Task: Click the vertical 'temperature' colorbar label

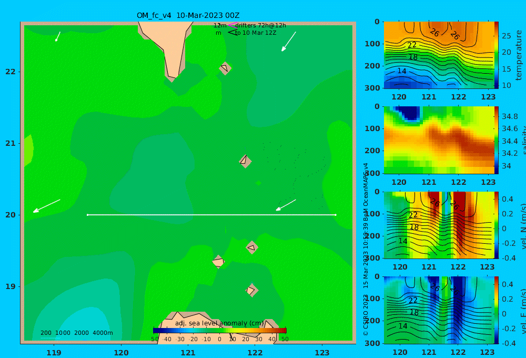Action: (x=519, y=55)
